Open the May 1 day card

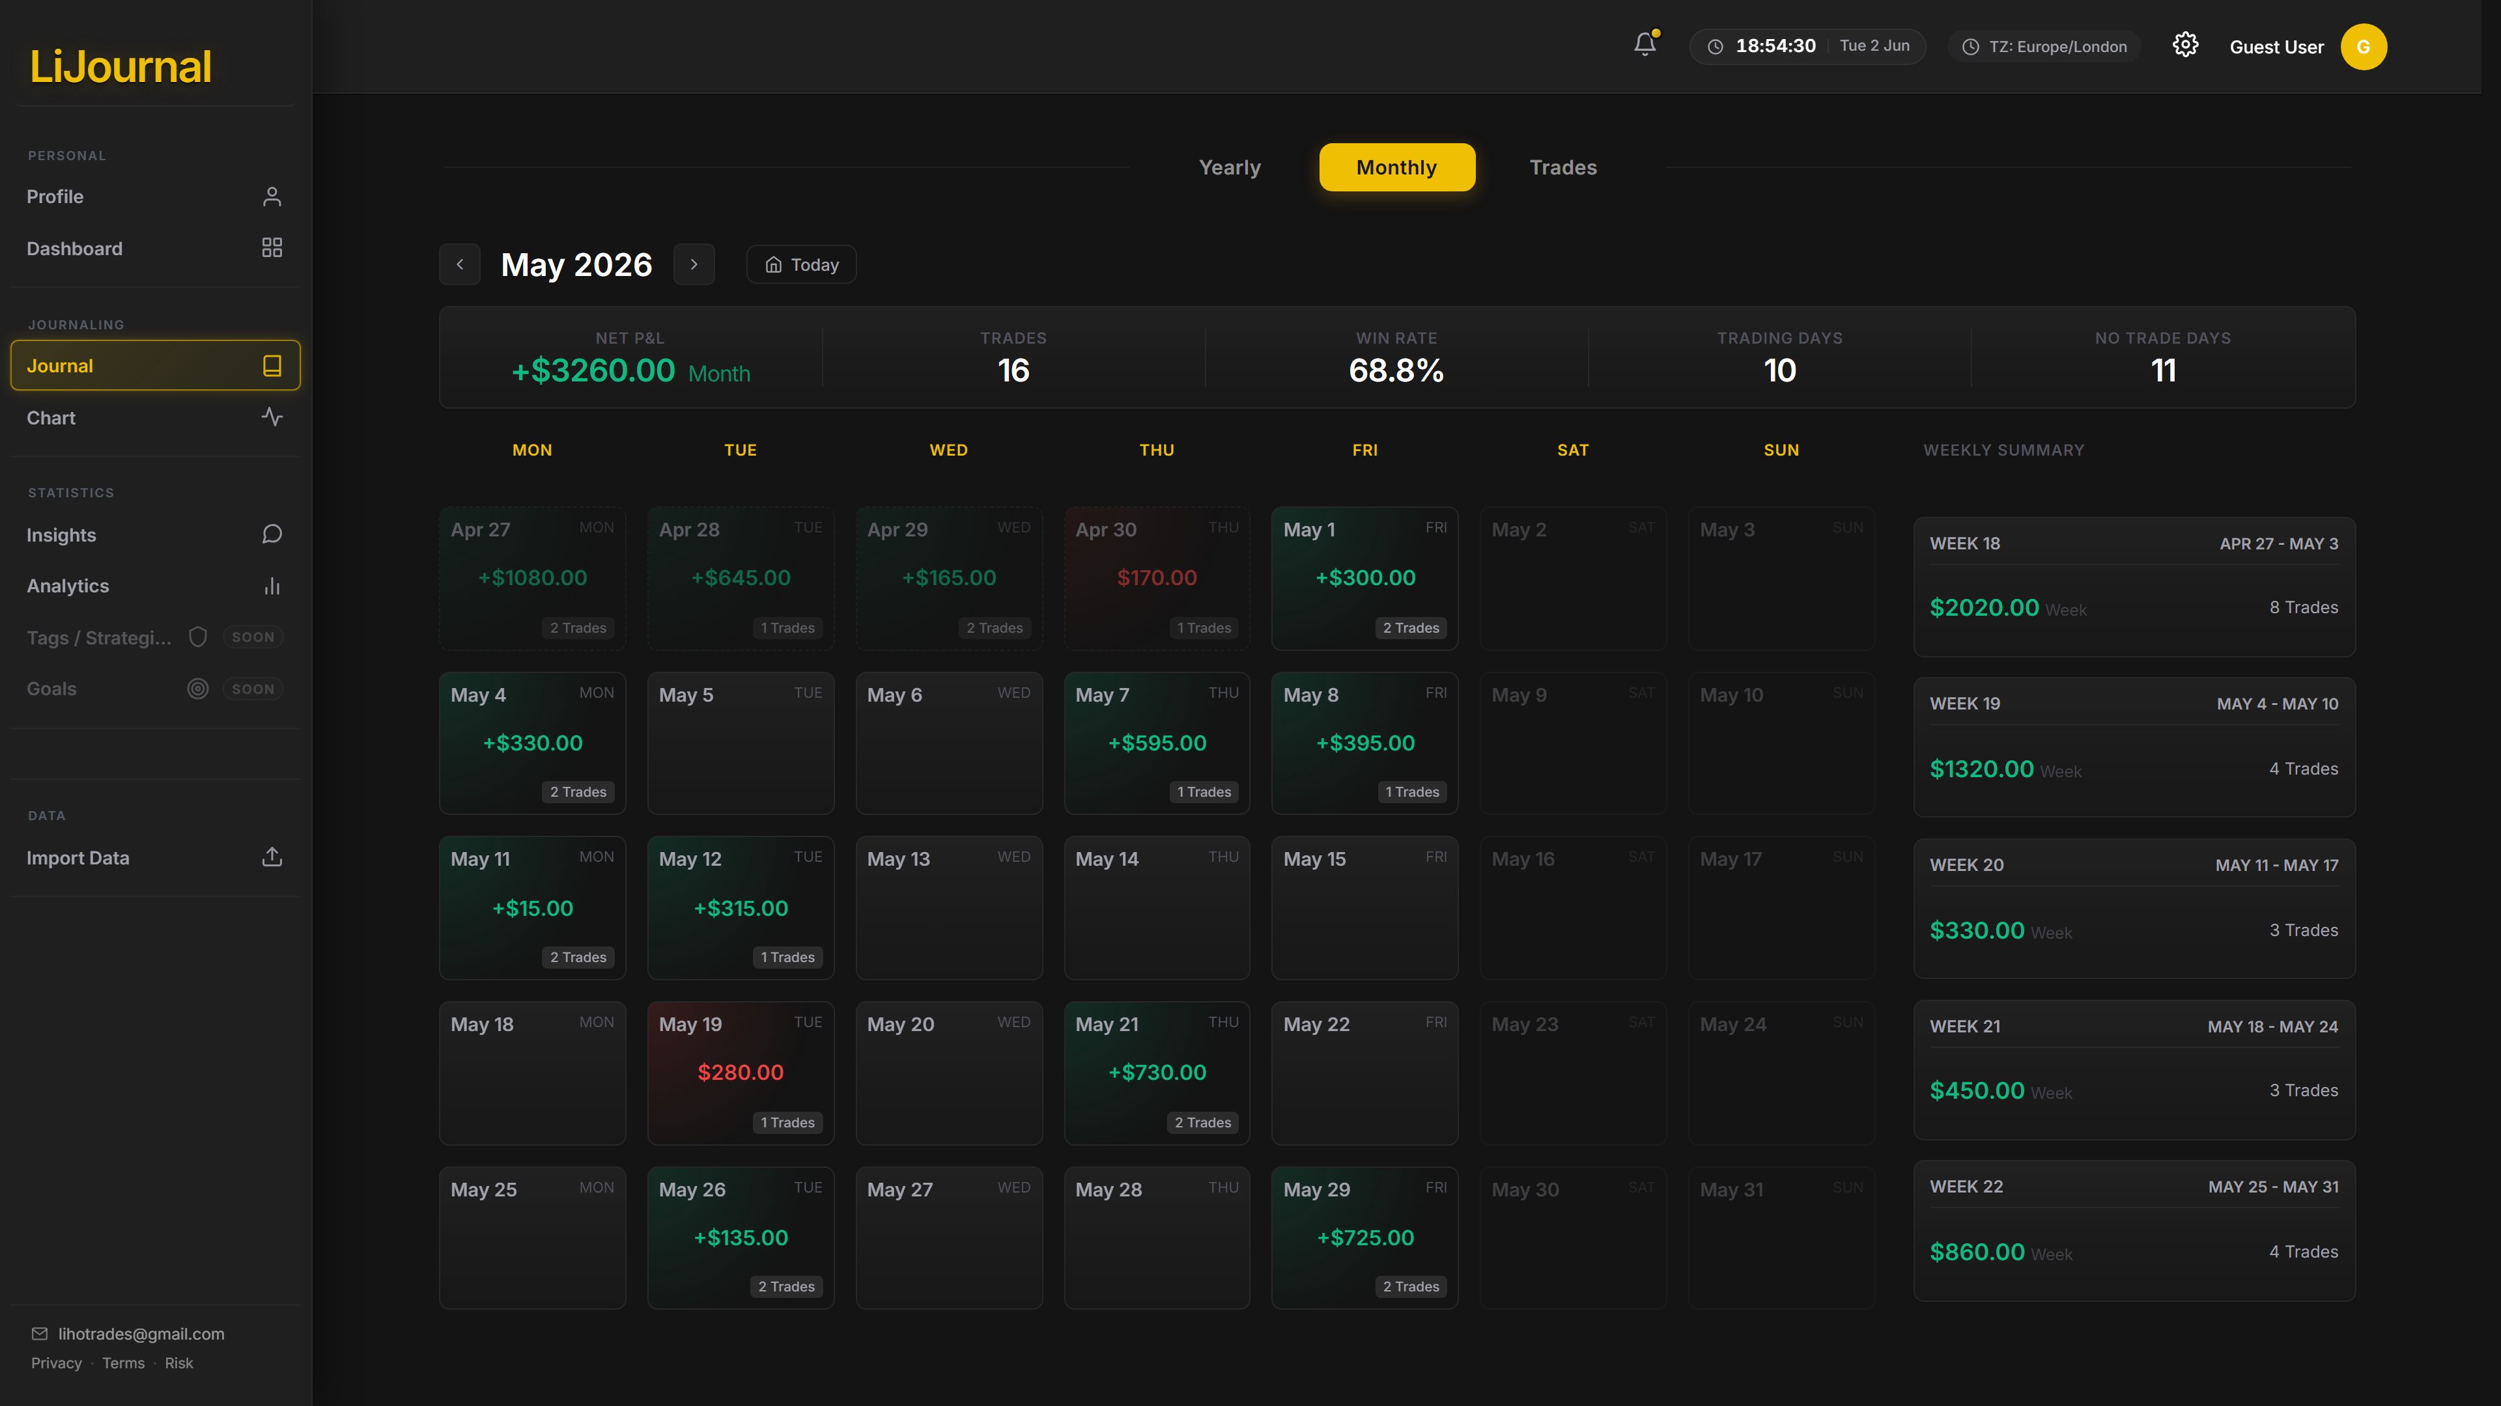pos(1365,578)
